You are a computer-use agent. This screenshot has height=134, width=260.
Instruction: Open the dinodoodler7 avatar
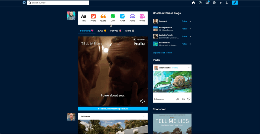pos(155,44)
